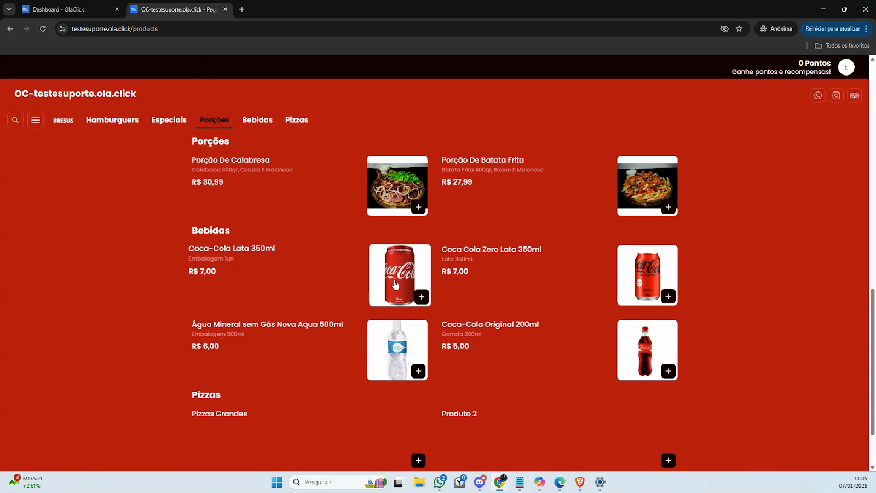
Task: Click the Windows taskbar Pesquisar search box
Action: pyautogui.click(x=328, y=482)
